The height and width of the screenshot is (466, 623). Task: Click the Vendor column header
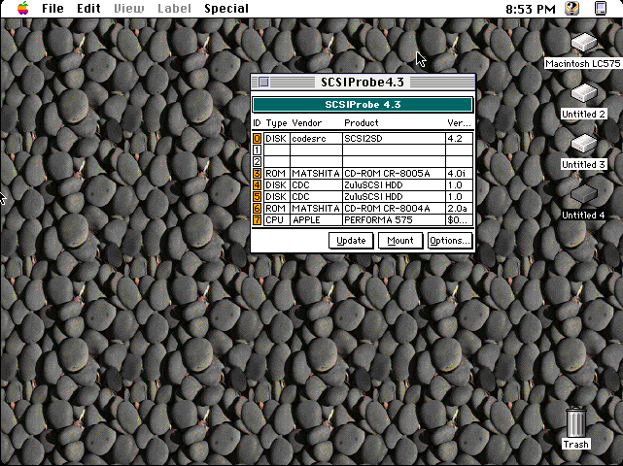tap(307, 123)
